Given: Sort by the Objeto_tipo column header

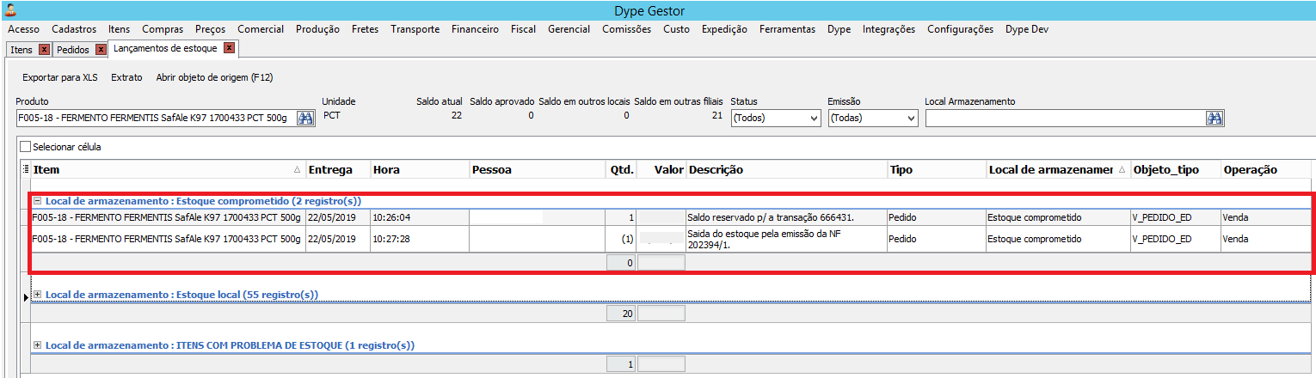Looking at the screenshot, I should [1175, 169].
